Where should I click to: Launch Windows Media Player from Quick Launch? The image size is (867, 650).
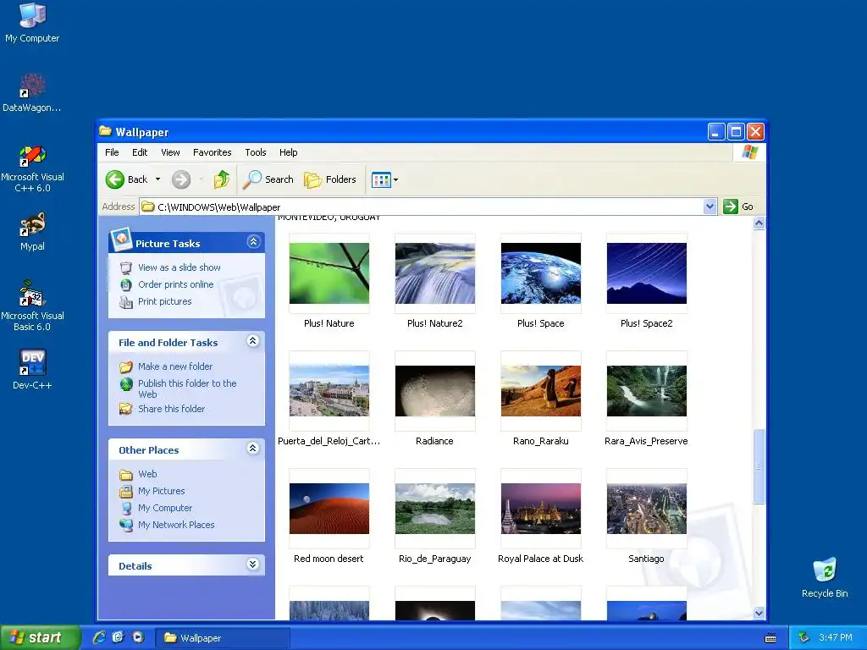138,637
